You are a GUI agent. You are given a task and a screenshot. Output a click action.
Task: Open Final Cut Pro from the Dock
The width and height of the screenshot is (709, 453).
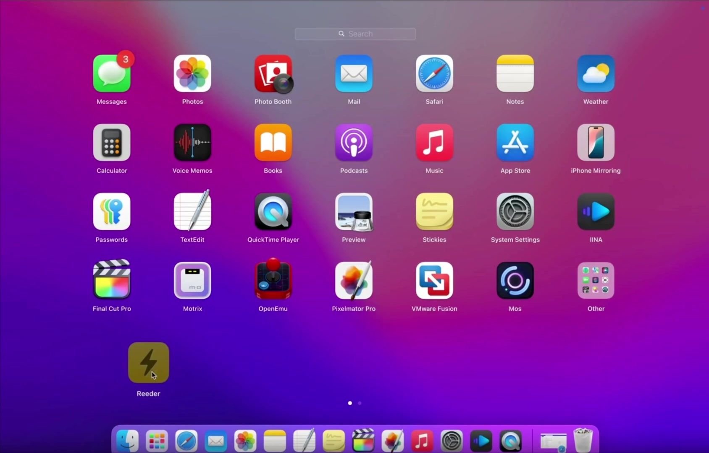[363, 441]
